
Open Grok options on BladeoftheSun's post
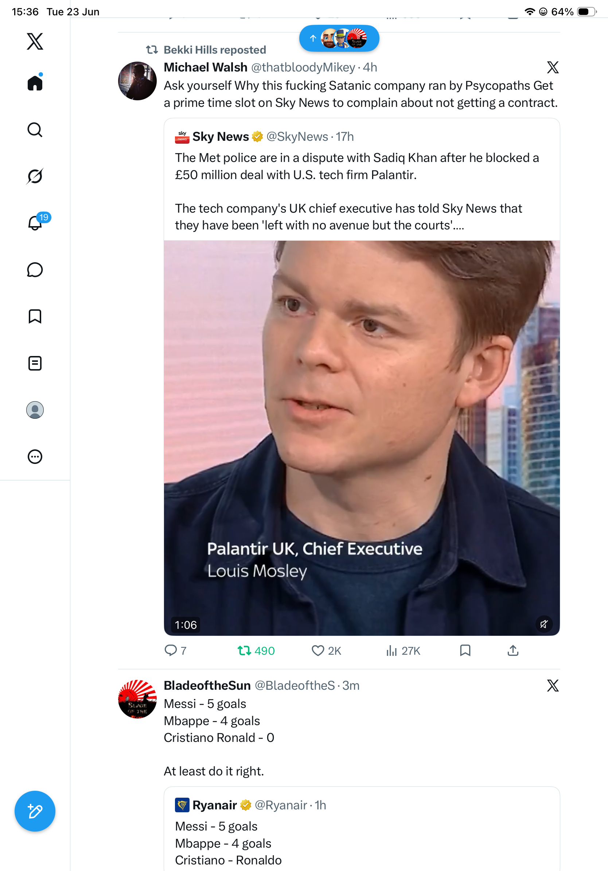(553, 685)
